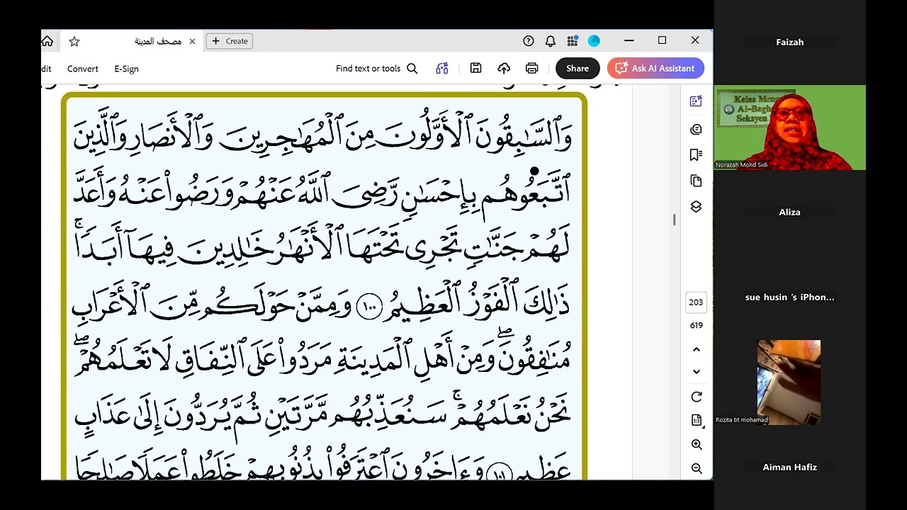Open the page fit 1:1 display options
The height and width of the screenshot is (510, 907).
(x=697, y=421)
